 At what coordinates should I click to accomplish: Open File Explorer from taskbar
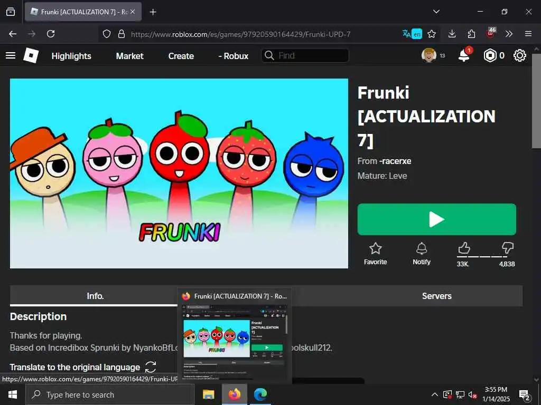pos(208,394)
